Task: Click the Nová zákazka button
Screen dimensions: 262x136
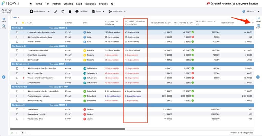Action: click(37, 11)
